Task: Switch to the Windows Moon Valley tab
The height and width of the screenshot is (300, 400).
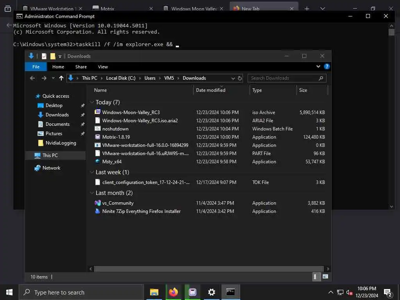Action: pyautogui.click(x=193, y=9)
